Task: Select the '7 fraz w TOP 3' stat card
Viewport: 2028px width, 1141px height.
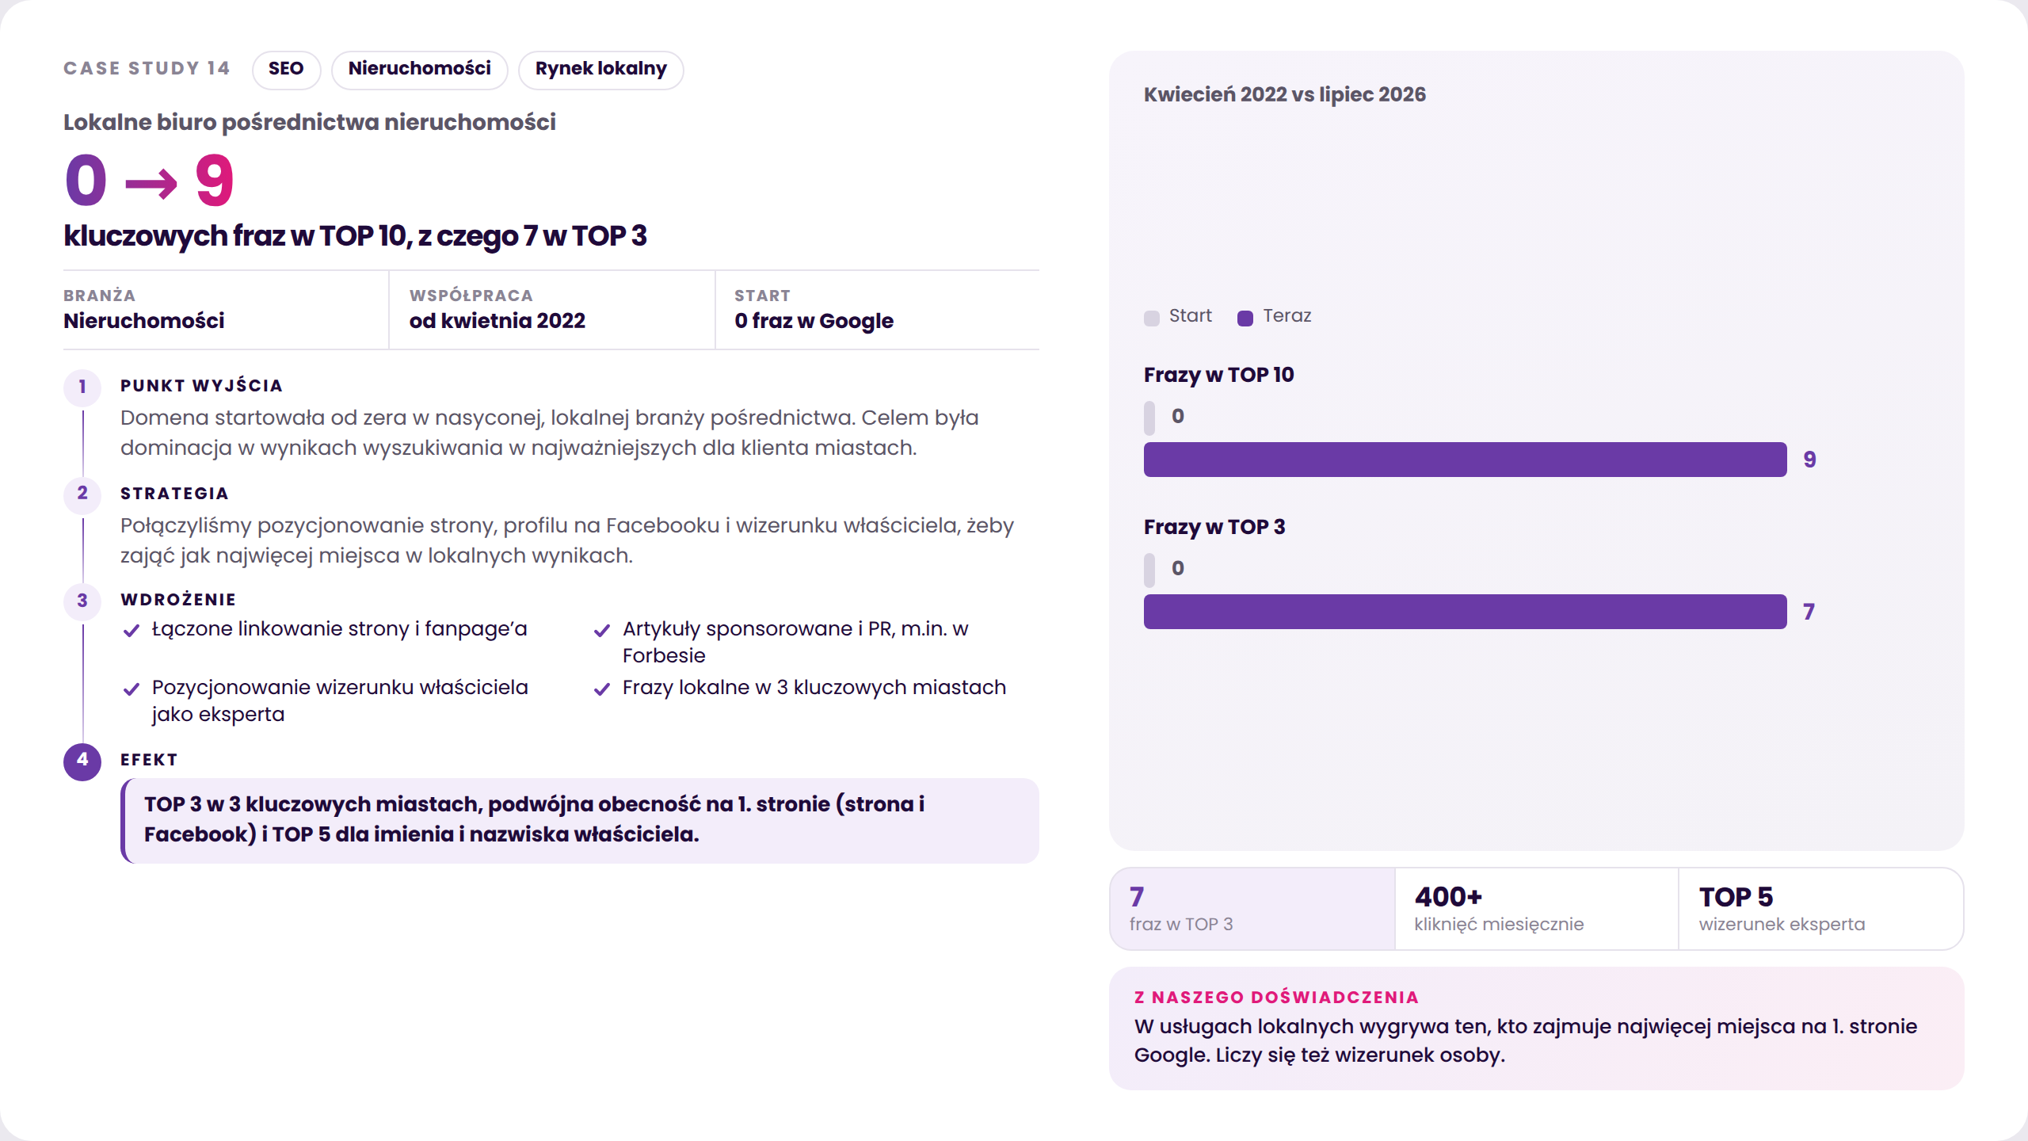Action: tap(1252, 909)
